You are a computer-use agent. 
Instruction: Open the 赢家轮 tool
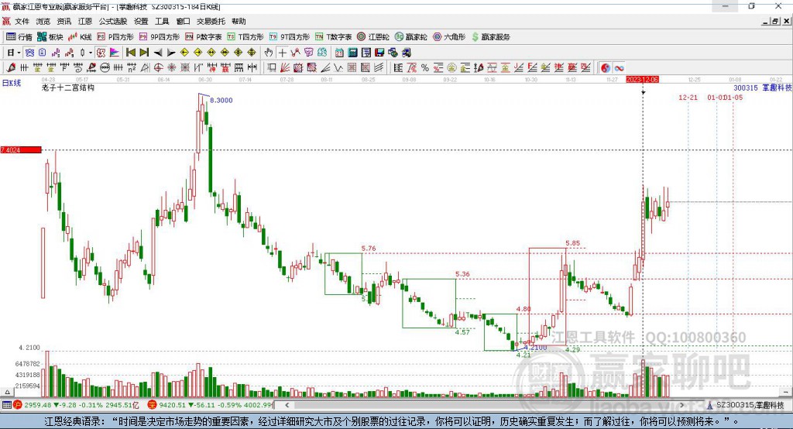coord(411,37)
